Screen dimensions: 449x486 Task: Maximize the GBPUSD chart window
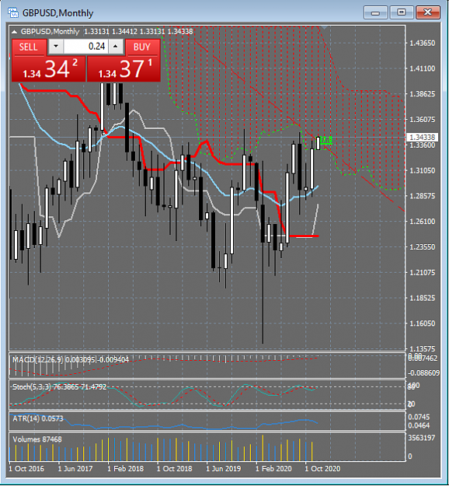[x=402, y=12]
